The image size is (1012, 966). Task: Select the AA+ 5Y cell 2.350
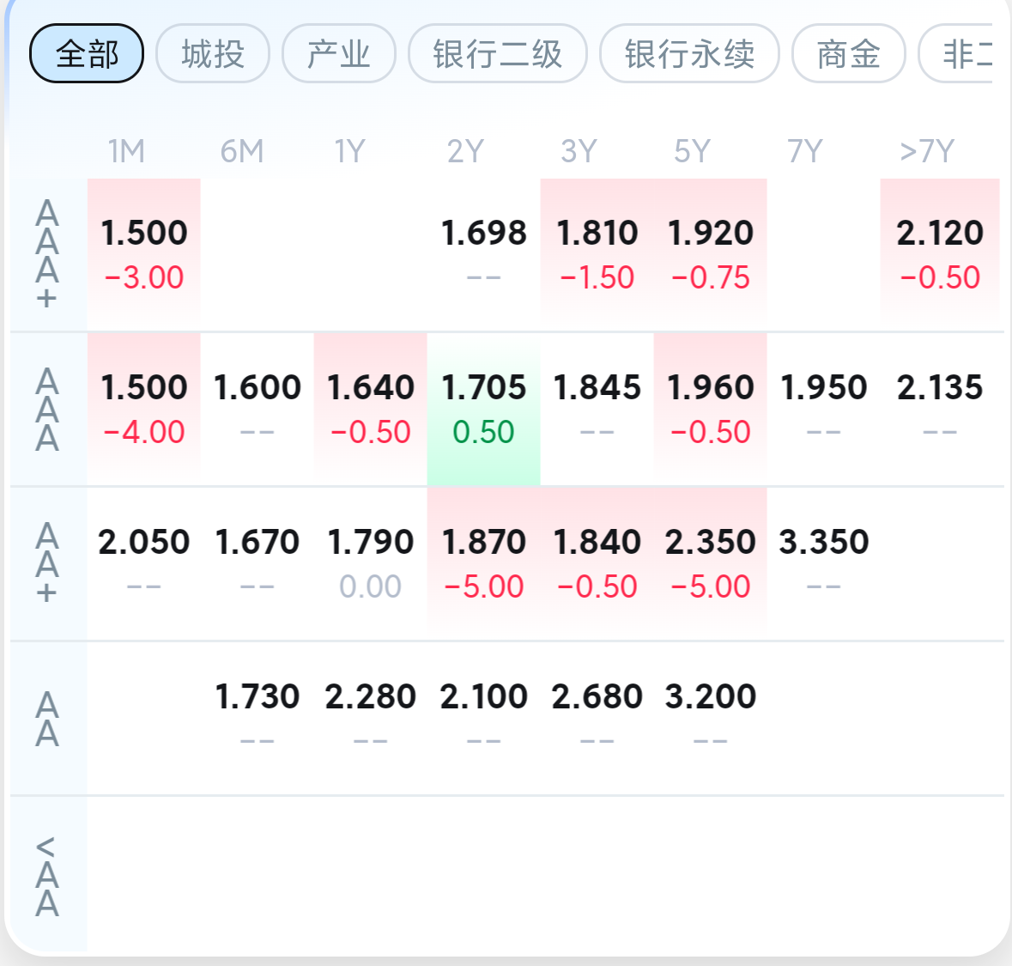(x=710, y=563)
